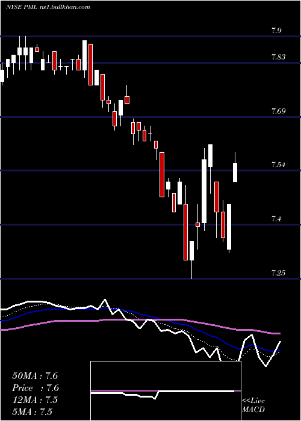Viewport: 301px width, 421px height.
Task: Click the 12MA : 7.5 reading
Action: coord(35,400)
